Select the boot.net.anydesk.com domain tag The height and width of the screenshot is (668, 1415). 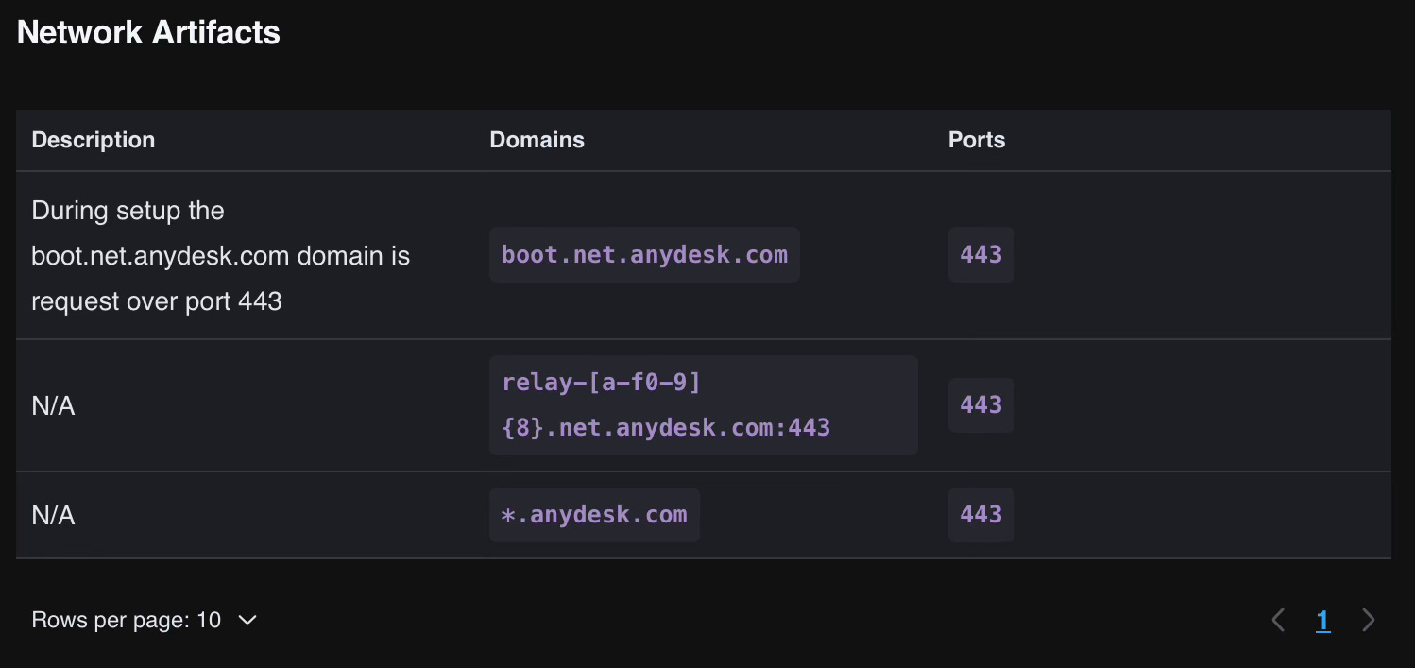pos(644,254)
